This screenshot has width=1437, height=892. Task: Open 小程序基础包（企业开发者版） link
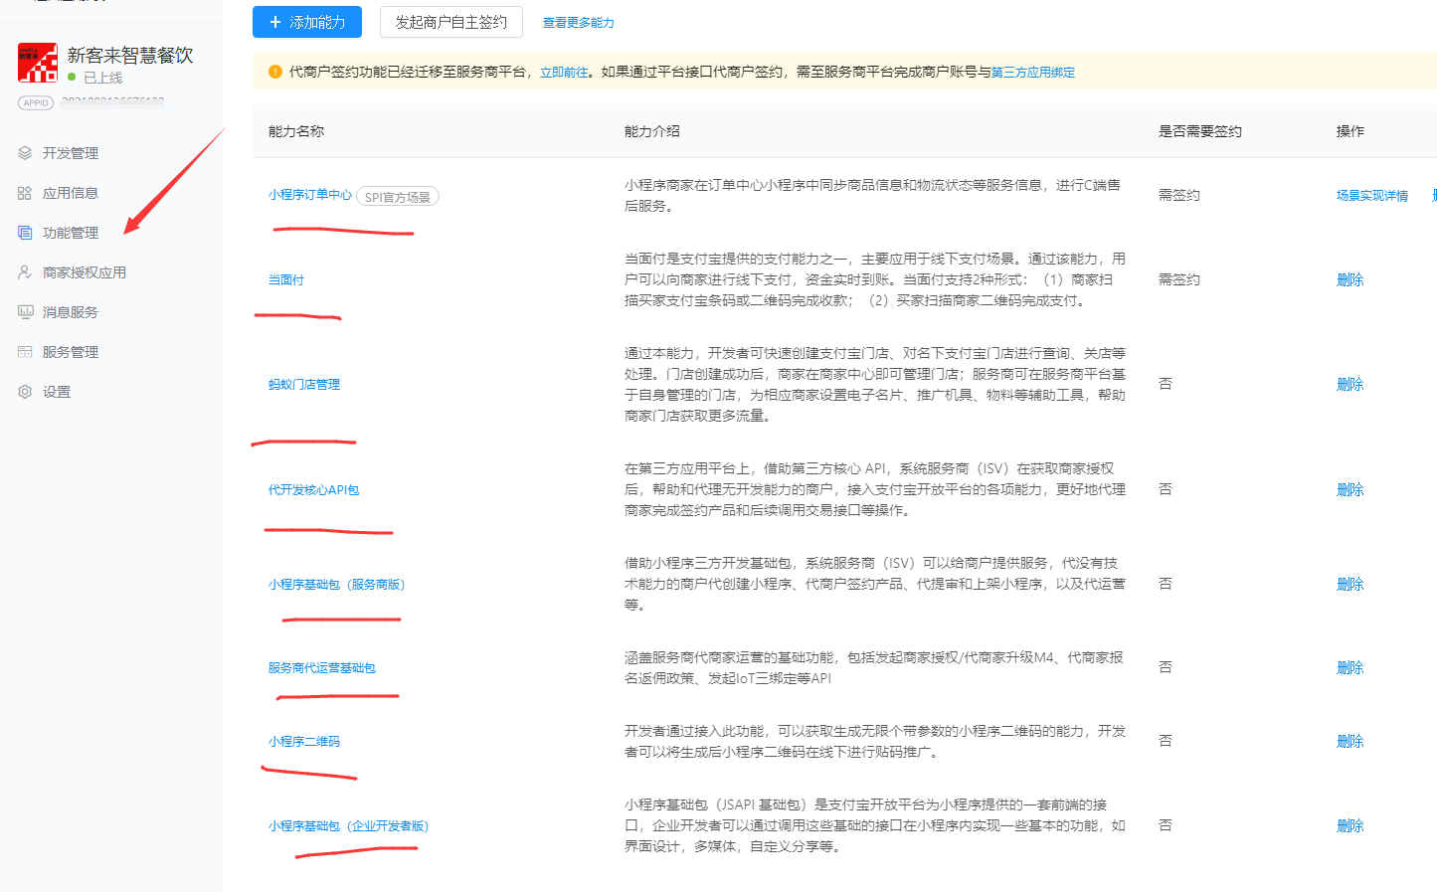(348, 826)
